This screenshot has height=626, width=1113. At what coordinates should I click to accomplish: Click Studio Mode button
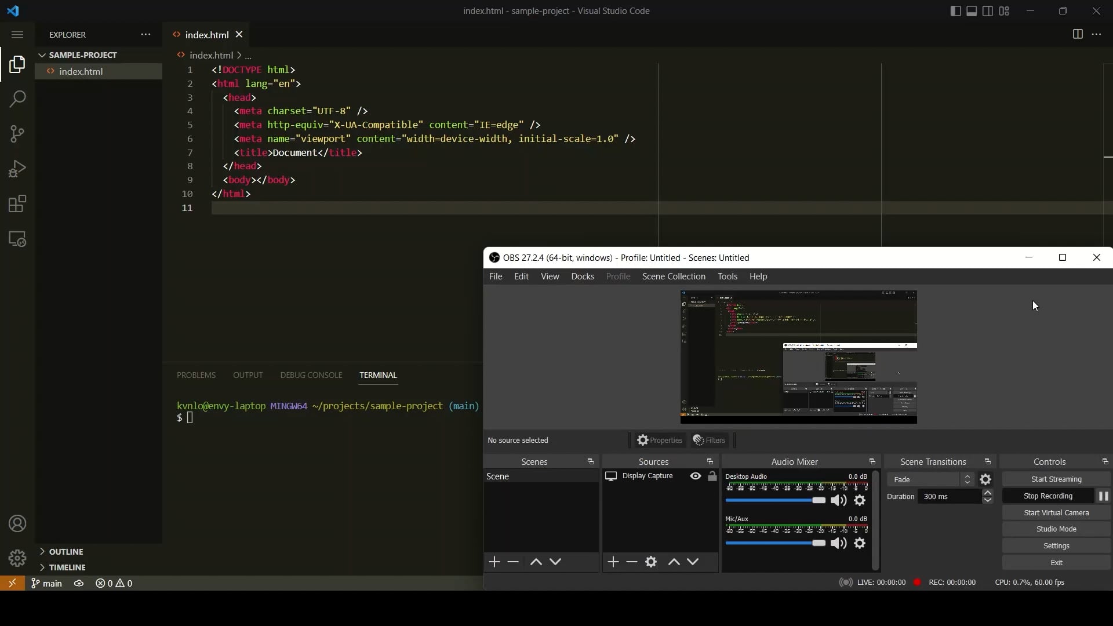coord(1056,529)
